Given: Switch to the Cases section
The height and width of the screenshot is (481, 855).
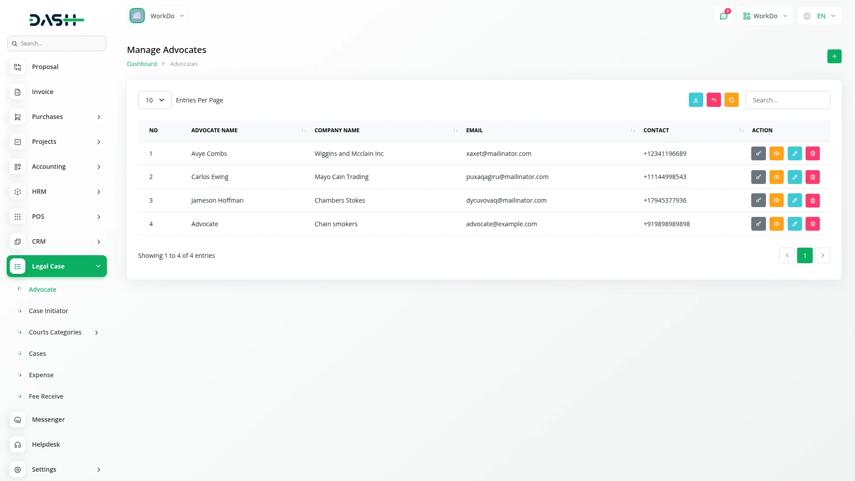Looking at the screenshot, I should 37,353.
